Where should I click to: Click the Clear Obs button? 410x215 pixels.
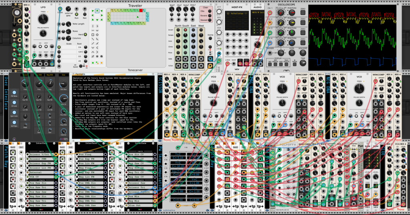click(x=210, y=11)
